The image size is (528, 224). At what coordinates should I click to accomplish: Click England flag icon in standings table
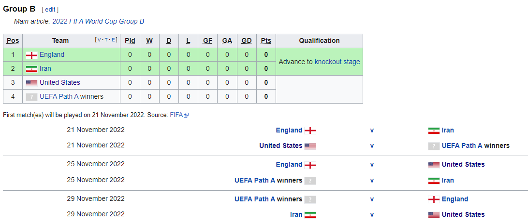[x=31, y=55]
